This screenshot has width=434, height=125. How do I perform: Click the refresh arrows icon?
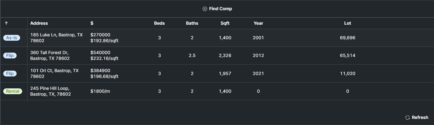[407, 117]
